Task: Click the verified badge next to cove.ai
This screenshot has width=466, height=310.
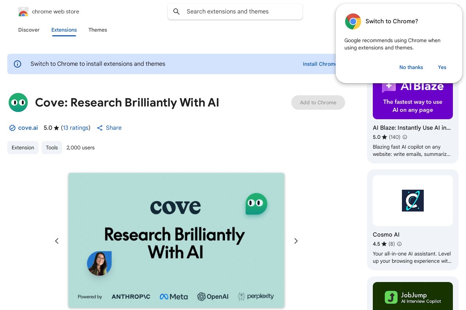Action: pos(12,128)
